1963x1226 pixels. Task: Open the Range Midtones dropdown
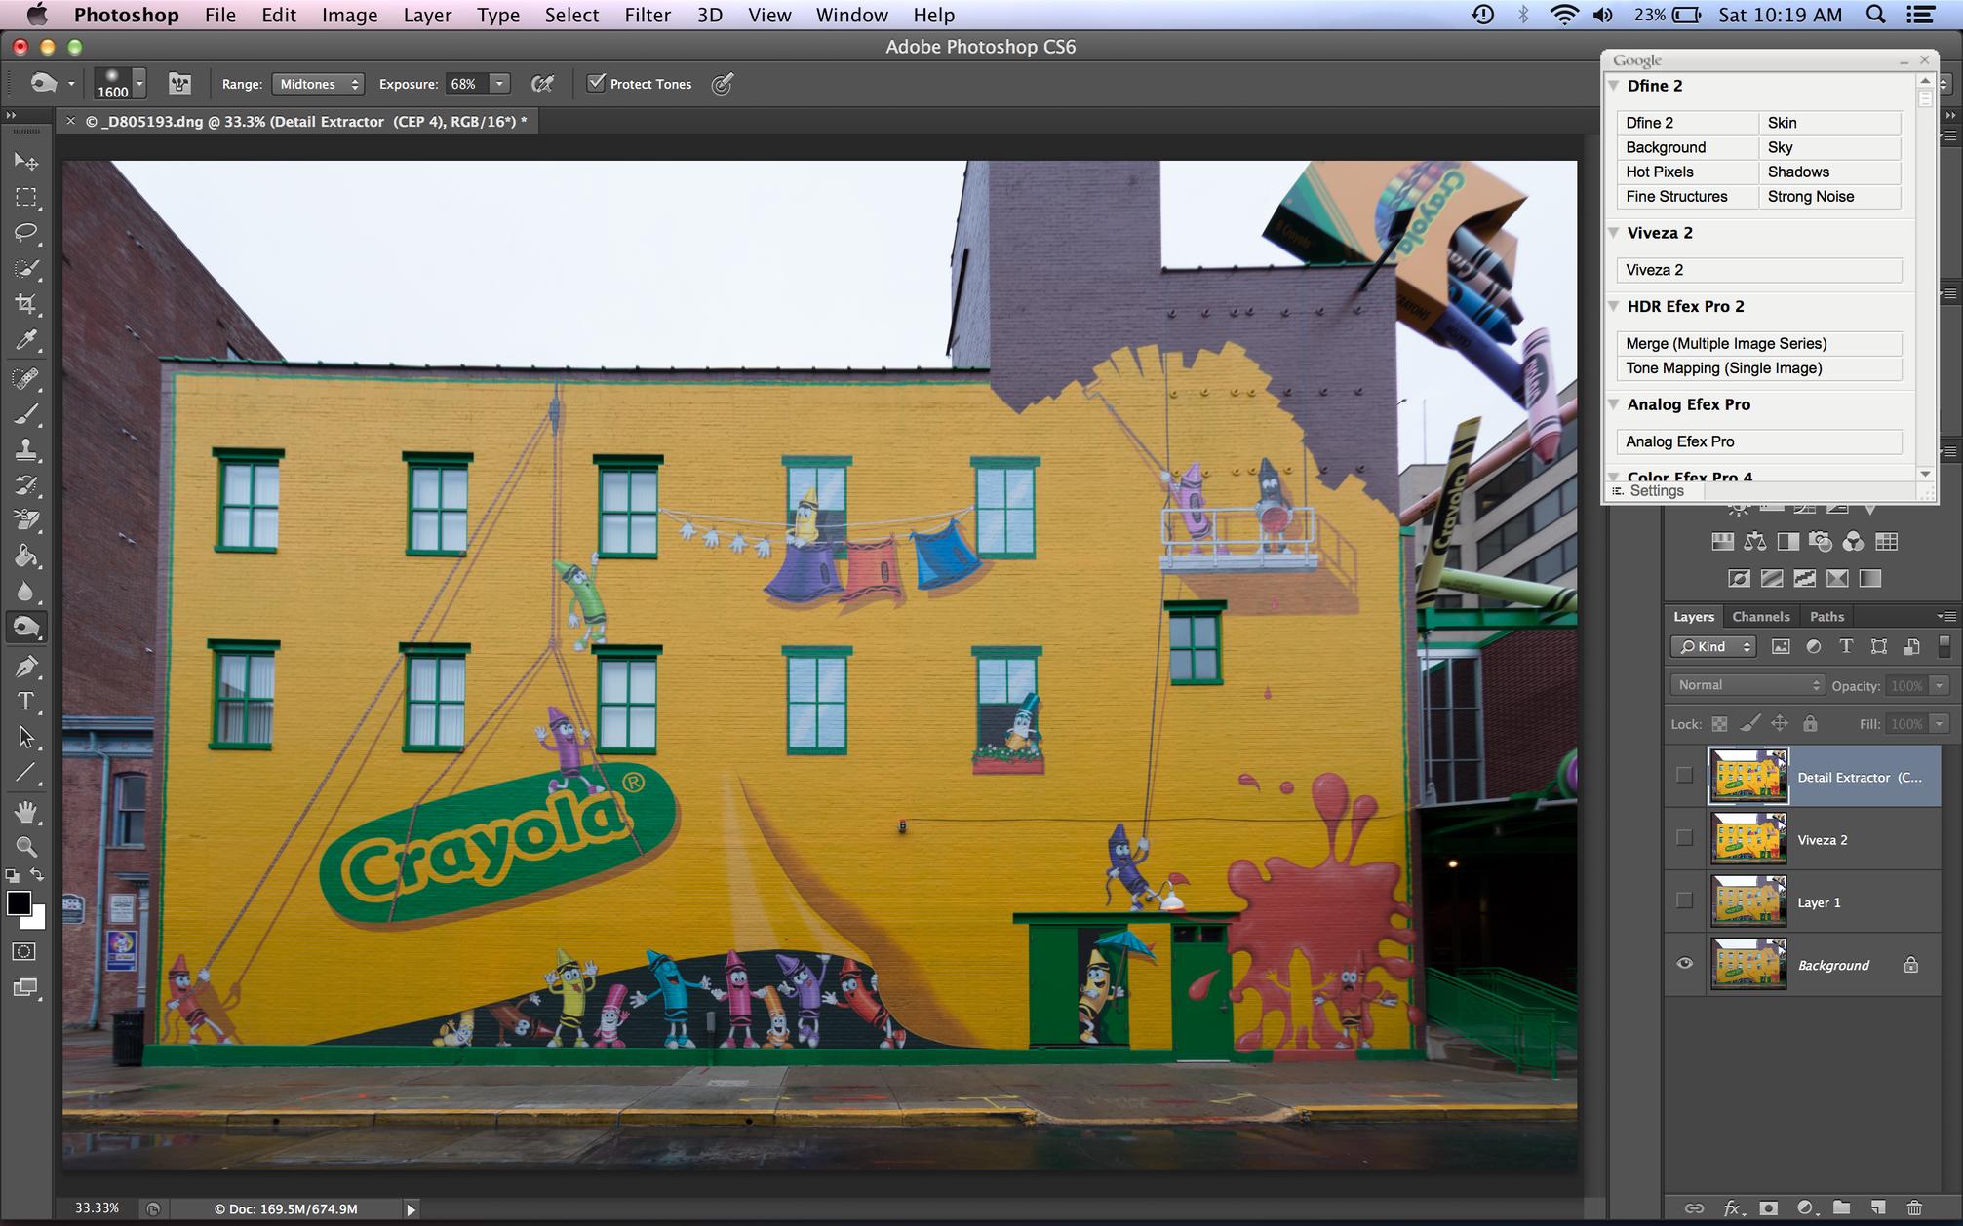pyautogui.click(x=318, y=84)
